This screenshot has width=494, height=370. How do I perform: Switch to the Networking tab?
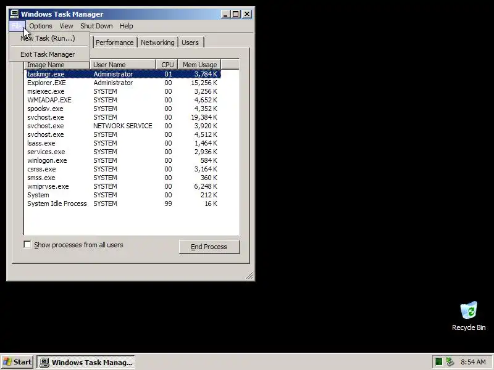(157, 43)
